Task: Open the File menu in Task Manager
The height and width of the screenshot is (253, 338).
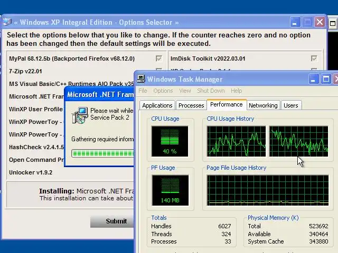Action: pos(143,91)
